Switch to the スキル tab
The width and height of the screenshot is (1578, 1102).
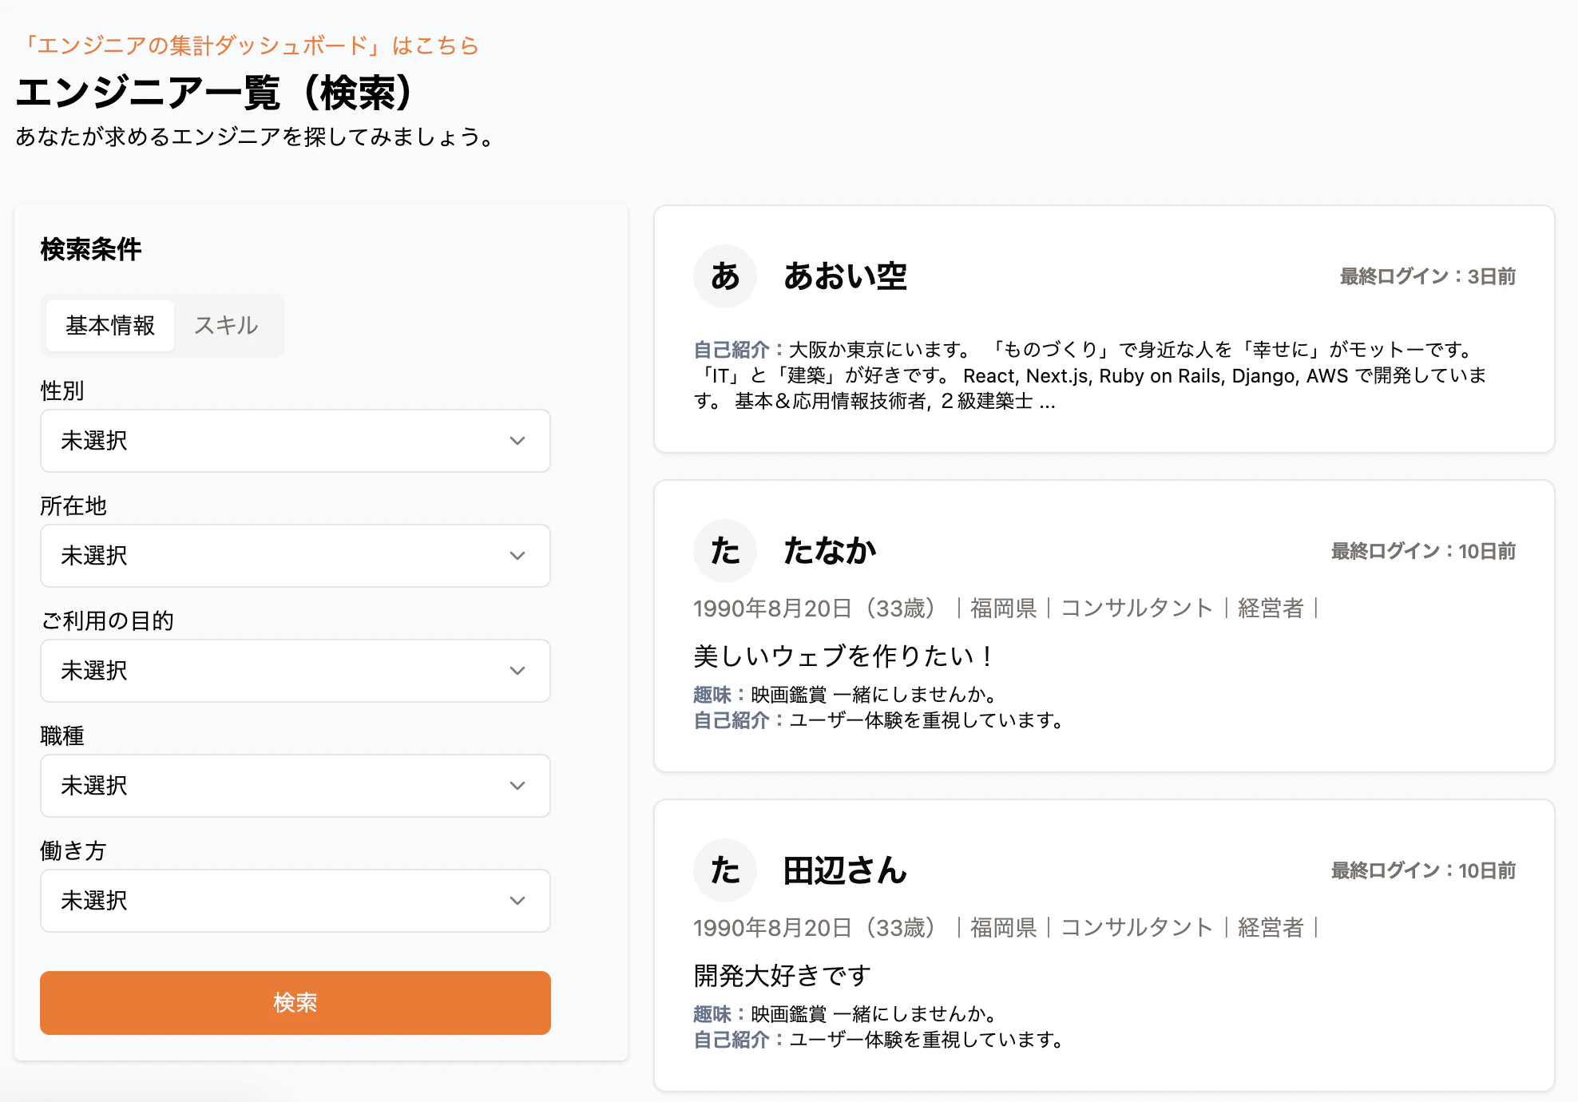click(226, 326)
